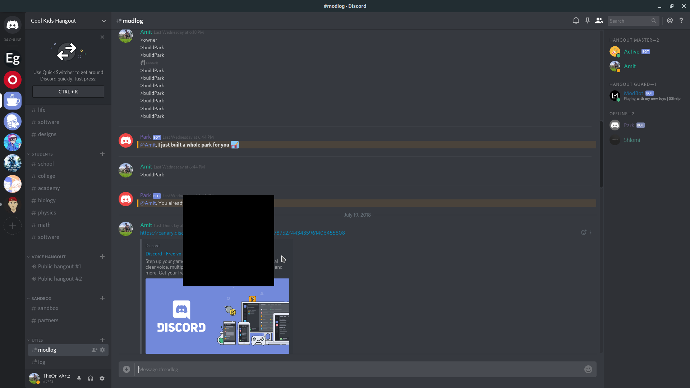Click TheOnlyArtz user avatar
The height and width of the screenshot is (388, 690).
coord(34,378)
